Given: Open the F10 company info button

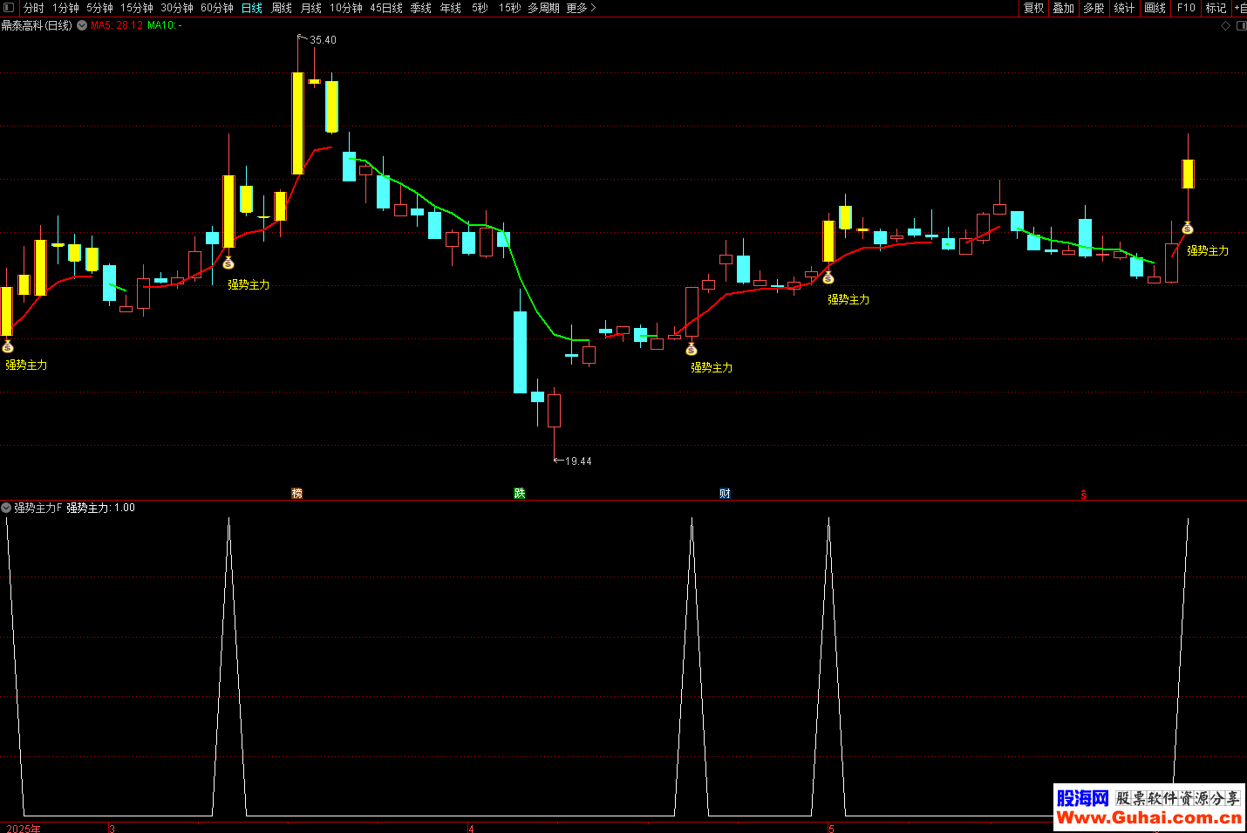Looking at the screenshot, I should point(1186,8).
